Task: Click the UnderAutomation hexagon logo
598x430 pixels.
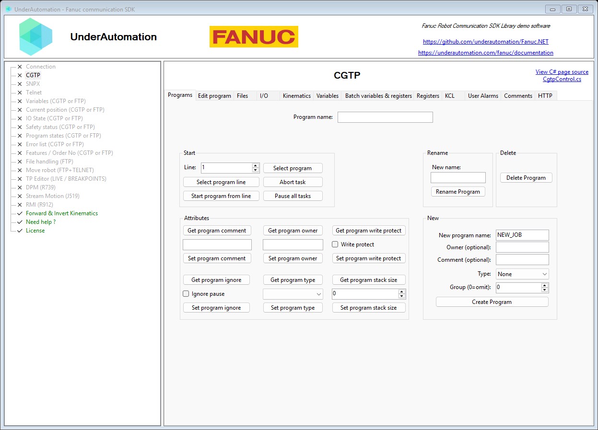Action: click(36, 37)
